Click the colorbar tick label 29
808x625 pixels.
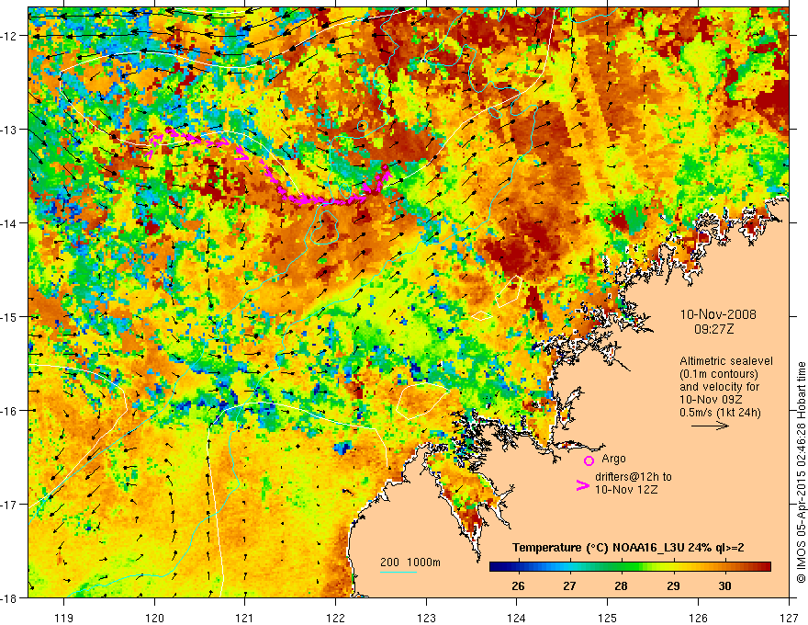click(673, 585)
